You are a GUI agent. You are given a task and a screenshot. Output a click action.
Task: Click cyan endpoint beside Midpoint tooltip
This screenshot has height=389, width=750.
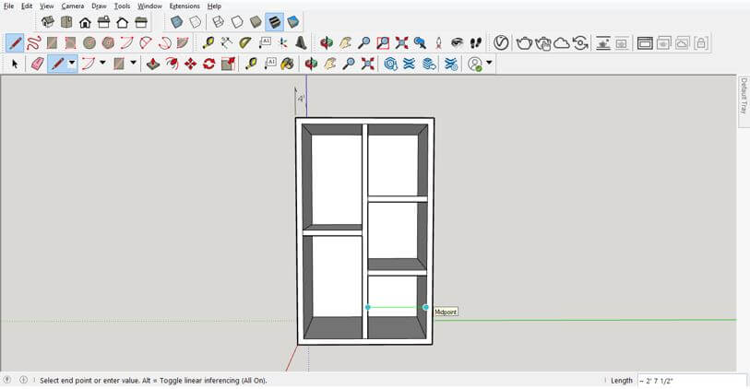425,307
